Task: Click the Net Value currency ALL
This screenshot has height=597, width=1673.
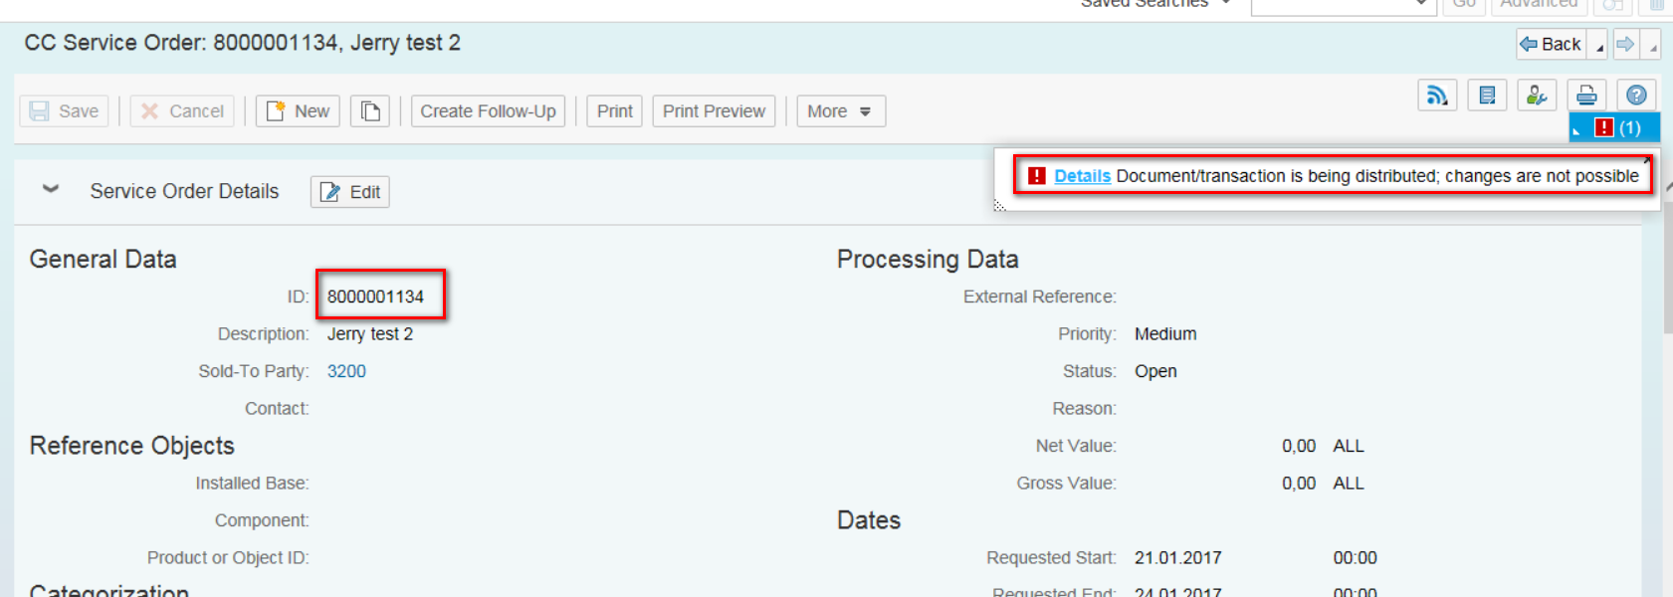Action: [x=1349, y=446]
